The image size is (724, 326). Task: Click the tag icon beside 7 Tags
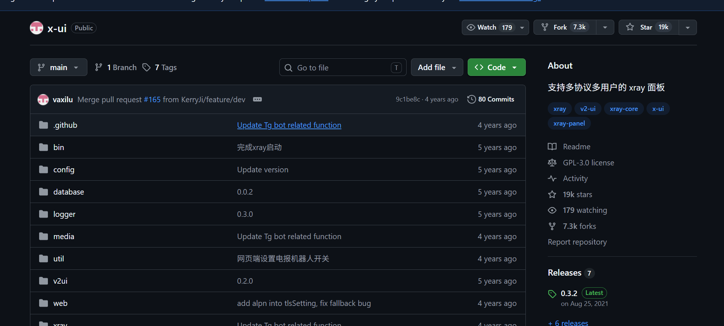(146, 68)
